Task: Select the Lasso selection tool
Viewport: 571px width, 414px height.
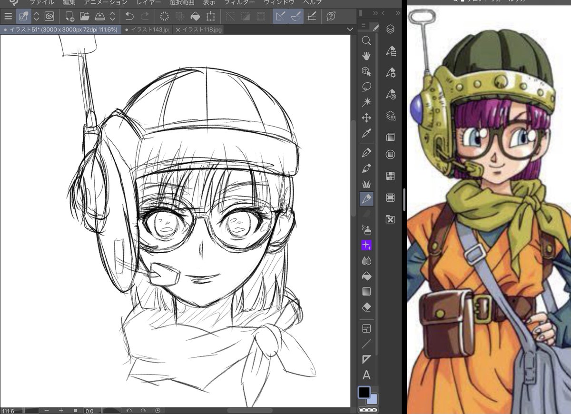Action: coord(366,87)
